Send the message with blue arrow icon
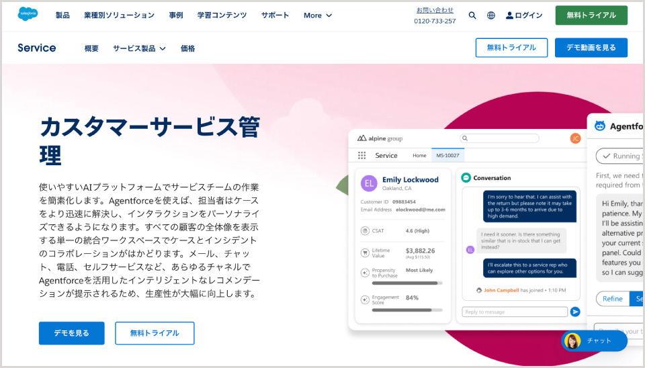The width and height of the screenshot is (645, 368). point(575,312)
